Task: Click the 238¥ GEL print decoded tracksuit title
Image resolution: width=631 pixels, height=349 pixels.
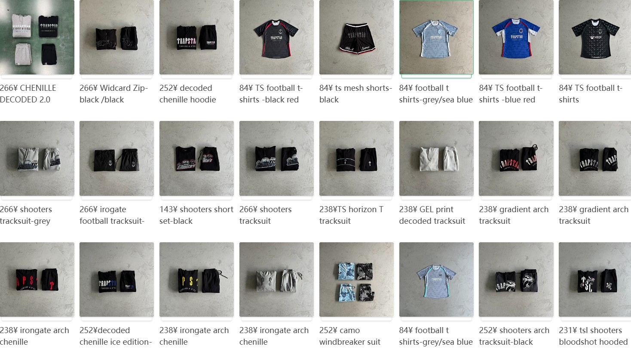Action: tap(432, 215)
